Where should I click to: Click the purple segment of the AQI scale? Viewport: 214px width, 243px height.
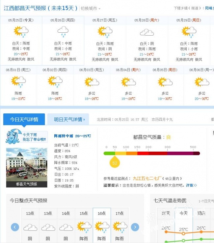(x=180, y=153)
